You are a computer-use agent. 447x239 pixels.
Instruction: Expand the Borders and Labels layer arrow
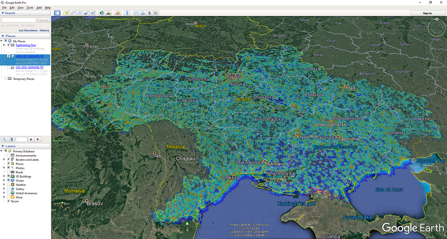(4, 159)
